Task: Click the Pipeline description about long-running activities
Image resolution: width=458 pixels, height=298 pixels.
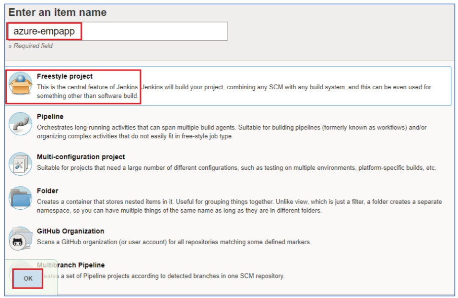Action: point(232,132)
